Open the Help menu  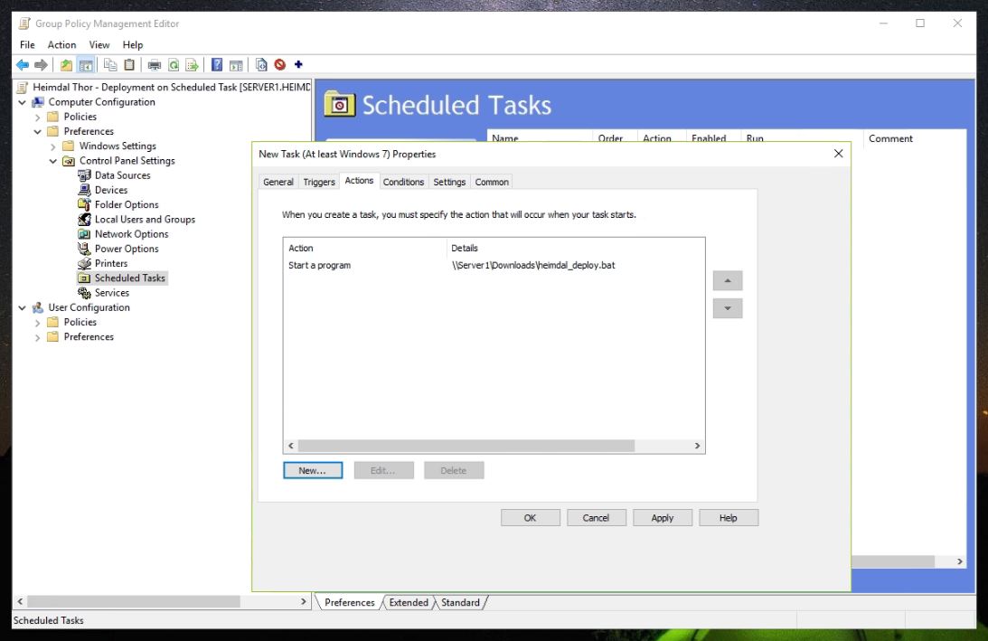point(132,44)
